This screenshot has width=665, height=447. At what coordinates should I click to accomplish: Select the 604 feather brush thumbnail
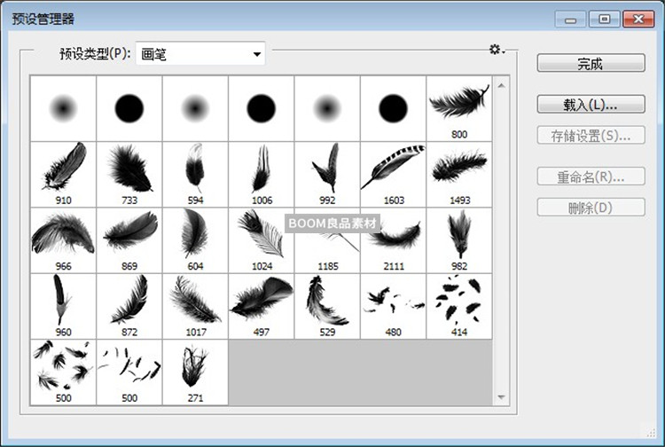[x=196, y=240]
